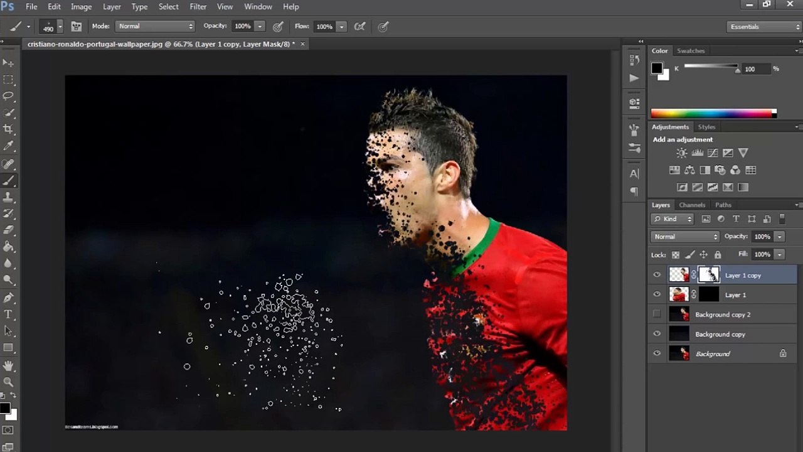This screenshot has width=803, height=452.
Task: Add a Brightness/Contrast adjustment
Action: (x=682, y=153)
